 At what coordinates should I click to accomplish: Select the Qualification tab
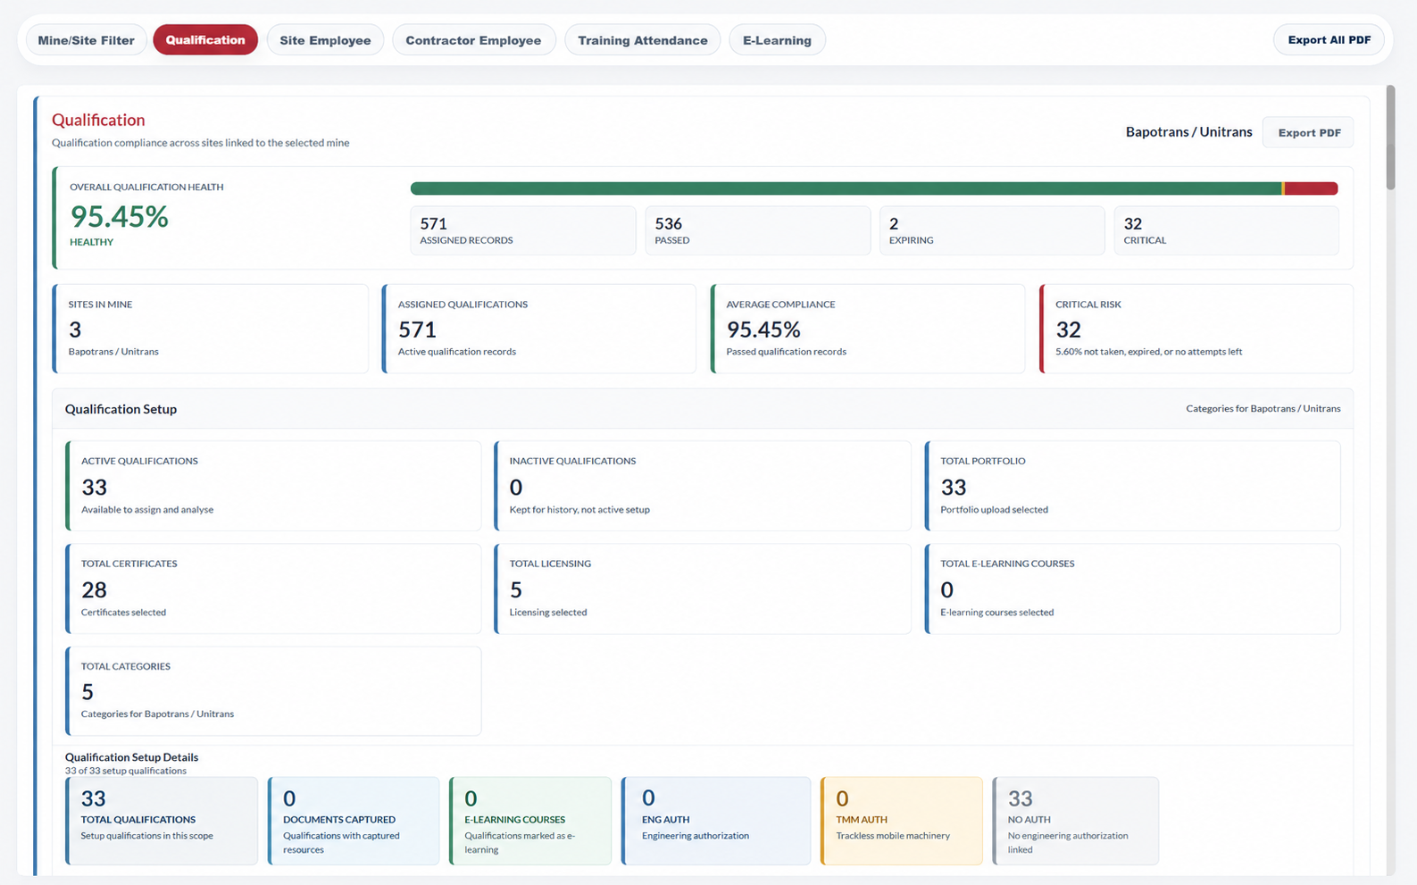205,40
